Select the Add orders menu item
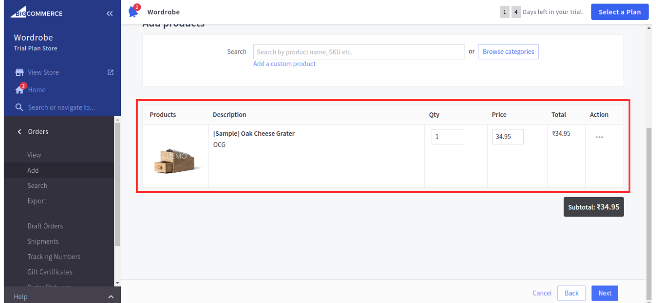This screenshot has width=656, height=303. (33, 170)
